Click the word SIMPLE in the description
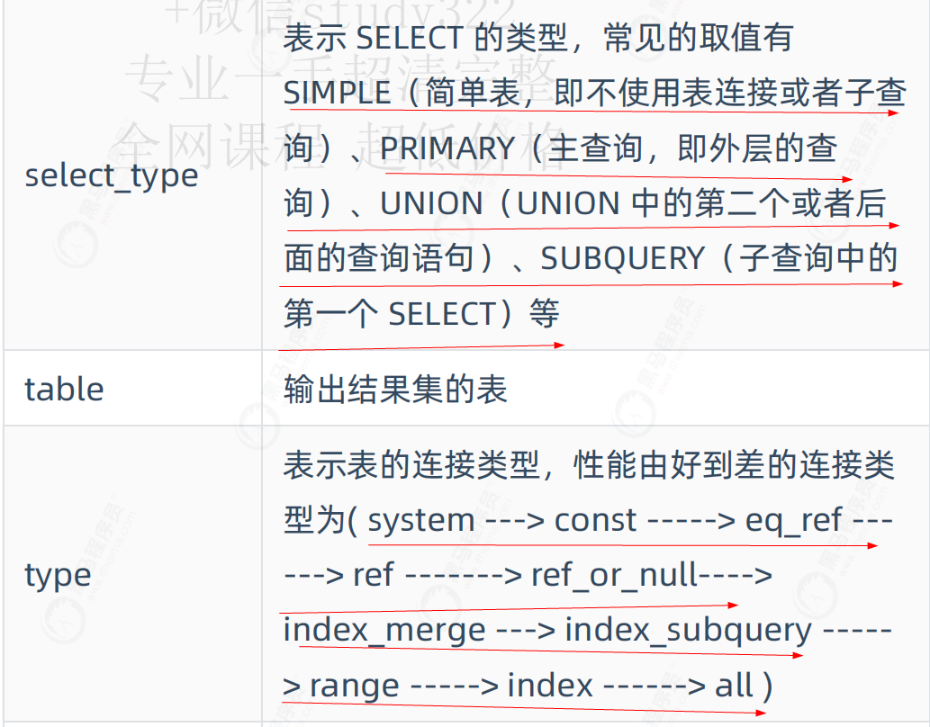Viewport: 930px width, 727px height. coord(337,93)
